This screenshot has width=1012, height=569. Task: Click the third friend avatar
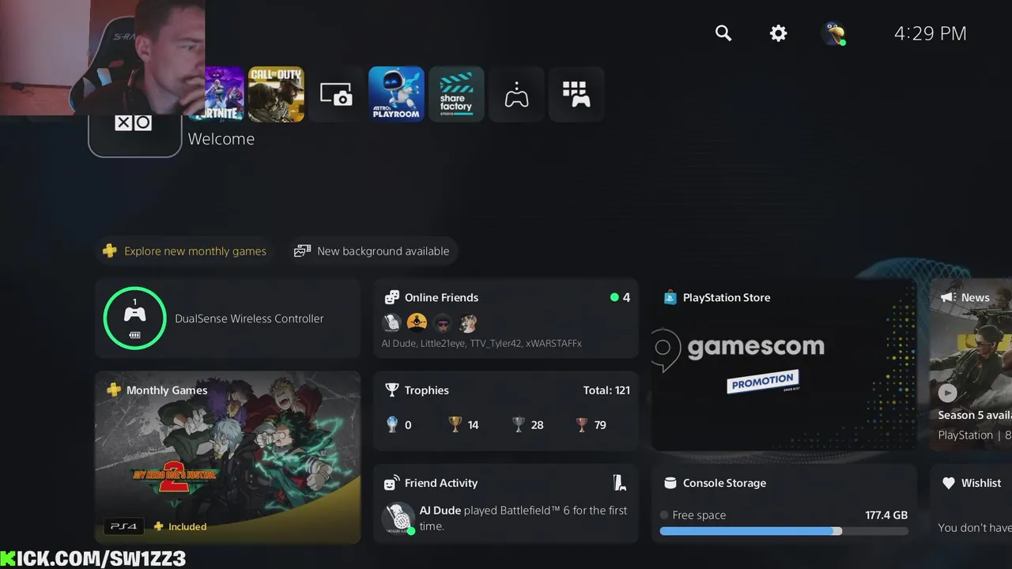[442, 322]
